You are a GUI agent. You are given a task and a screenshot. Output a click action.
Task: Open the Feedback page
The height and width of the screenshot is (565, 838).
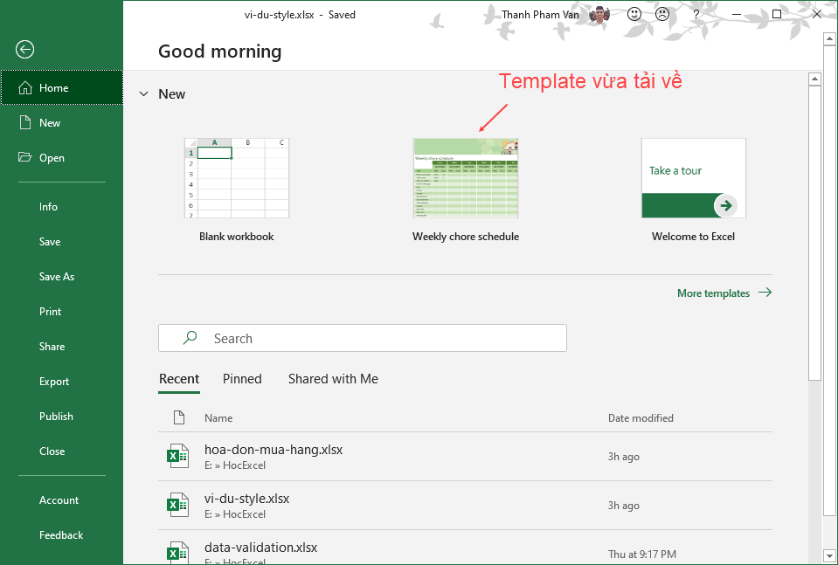coord(61,535)
